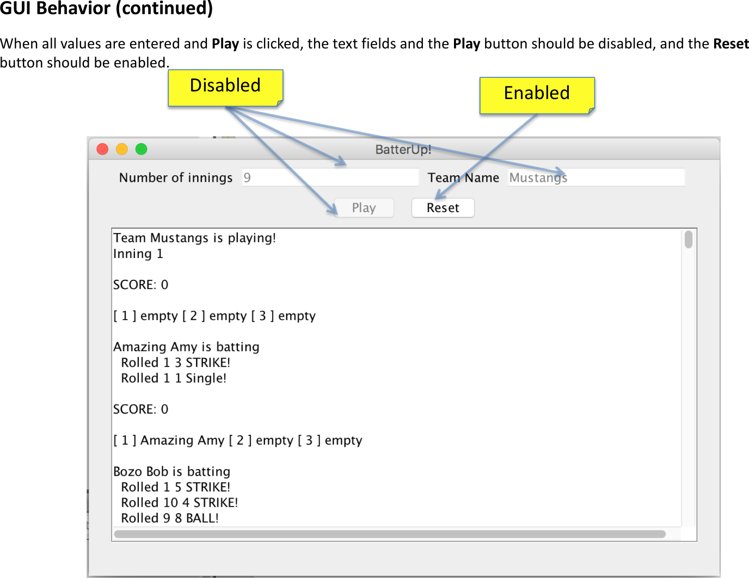Click the vertical scrollbar thumb in output area
749x578 pixels.
pos(689,239)
